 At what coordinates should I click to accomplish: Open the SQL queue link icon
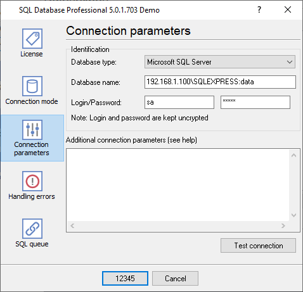(32, 229)
